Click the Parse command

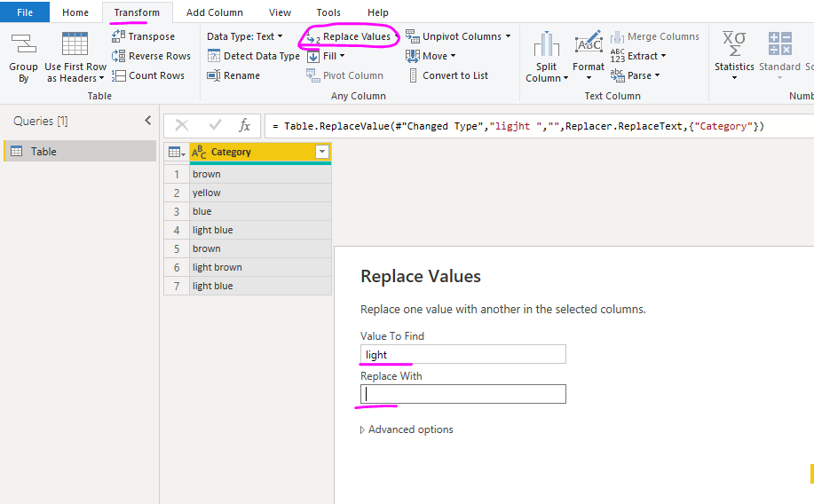635,75
